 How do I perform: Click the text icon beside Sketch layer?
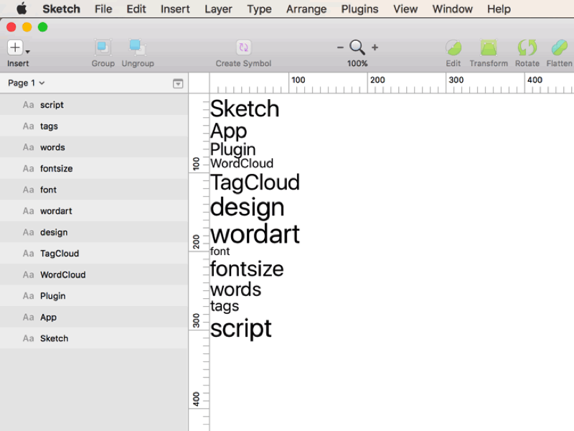28,338
